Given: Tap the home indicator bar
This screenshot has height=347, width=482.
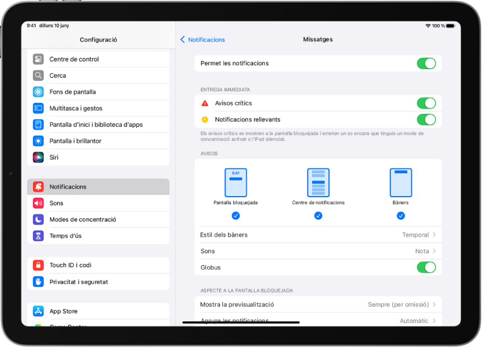Looking at the screenshot, I should point(241,322).
